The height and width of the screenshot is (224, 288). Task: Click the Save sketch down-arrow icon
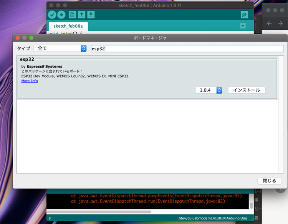(x=91, y=15)
